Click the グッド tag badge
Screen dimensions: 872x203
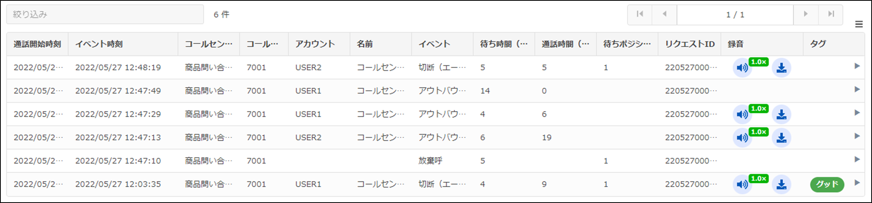pyautogui.click(x=827, y=184)
